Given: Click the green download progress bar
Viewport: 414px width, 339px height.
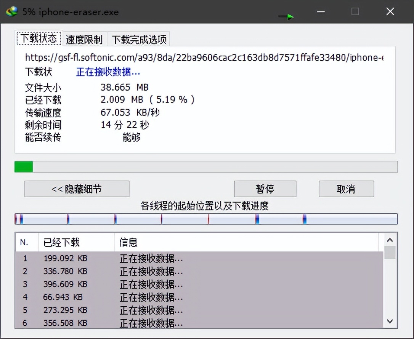Looking at the screenshot, I should [206, 167].
